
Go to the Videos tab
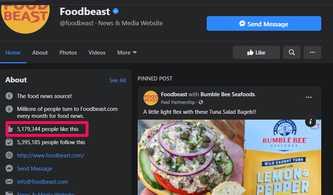tap(97, 52)
